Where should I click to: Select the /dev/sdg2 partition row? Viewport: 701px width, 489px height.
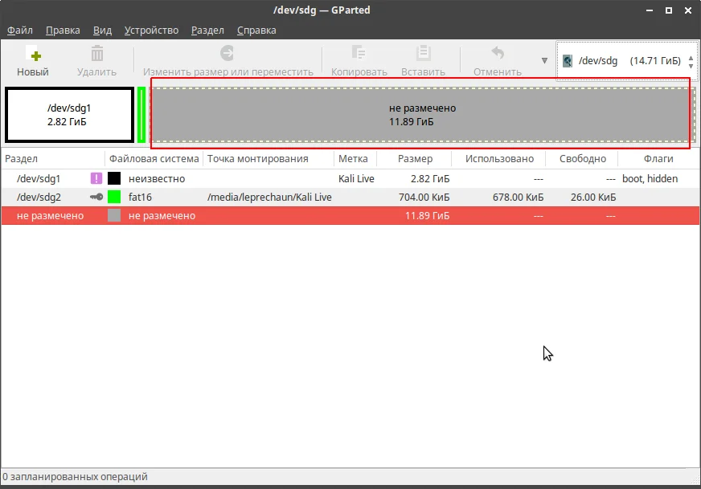coord(350,197)
